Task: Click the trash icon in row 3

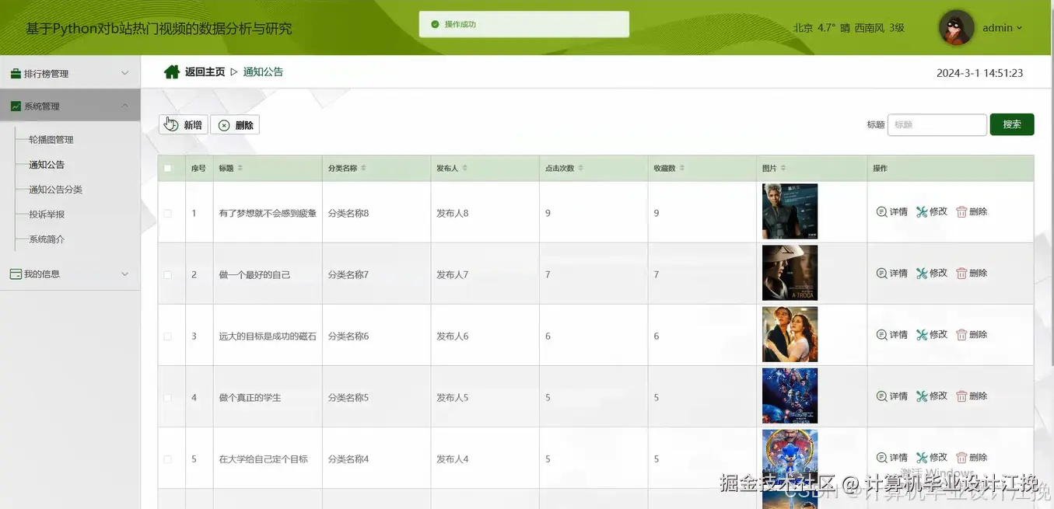Action: [961, 335]
